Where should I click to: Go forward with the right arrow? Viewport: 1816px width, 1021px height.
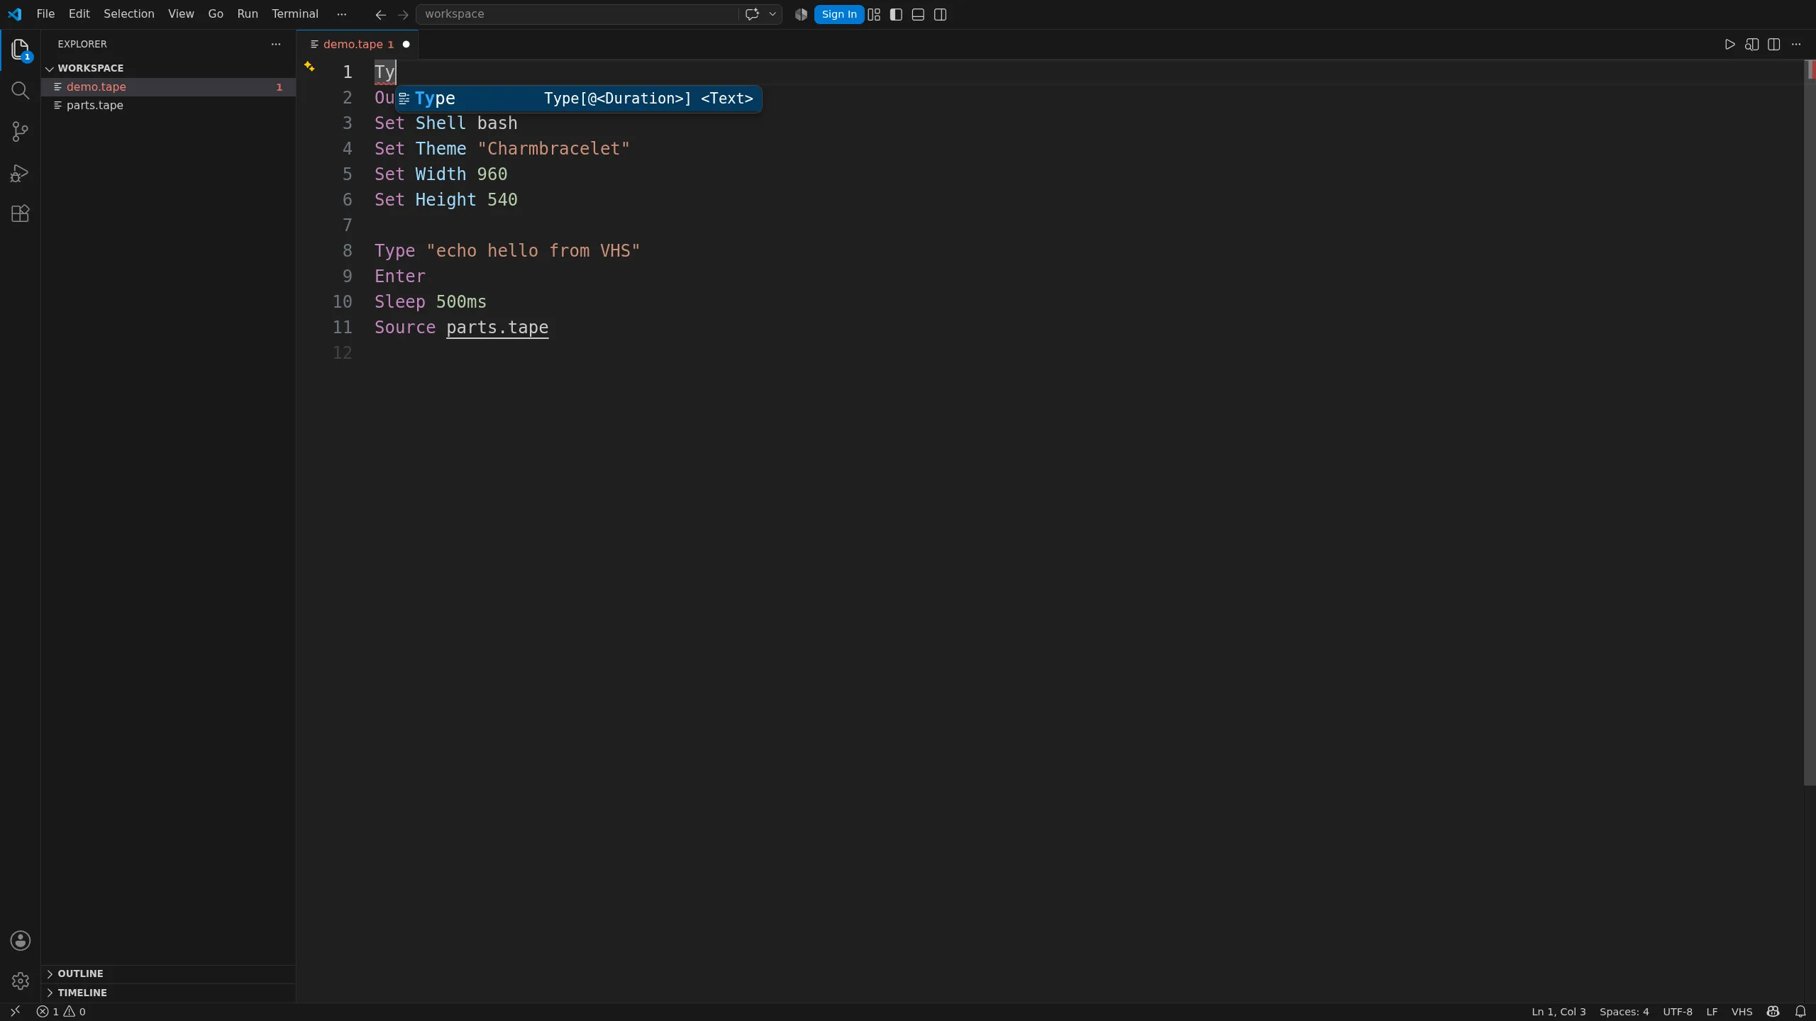tap(403, 14)
